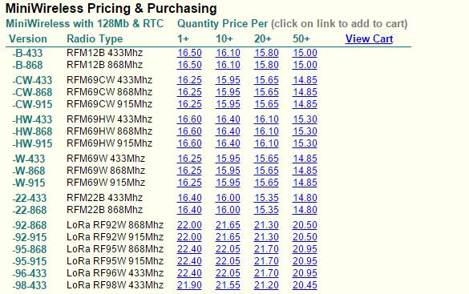This screenshot has width=469, height=294.
Task: Add -CW-915 at 1+ price 16.25
Action: tap(189, 104)
